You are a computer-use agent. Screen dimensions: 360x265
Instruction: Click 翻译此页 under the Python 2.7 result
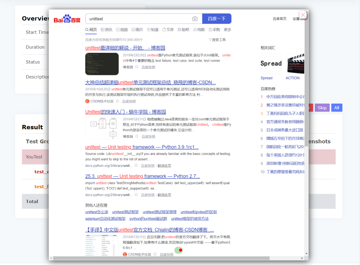[x=164, y=195]
